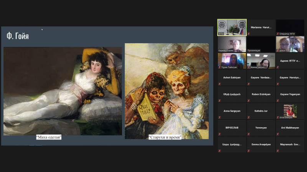
Task: Select the Yeremyan participant tile
Action: click(x=261, y=128)
